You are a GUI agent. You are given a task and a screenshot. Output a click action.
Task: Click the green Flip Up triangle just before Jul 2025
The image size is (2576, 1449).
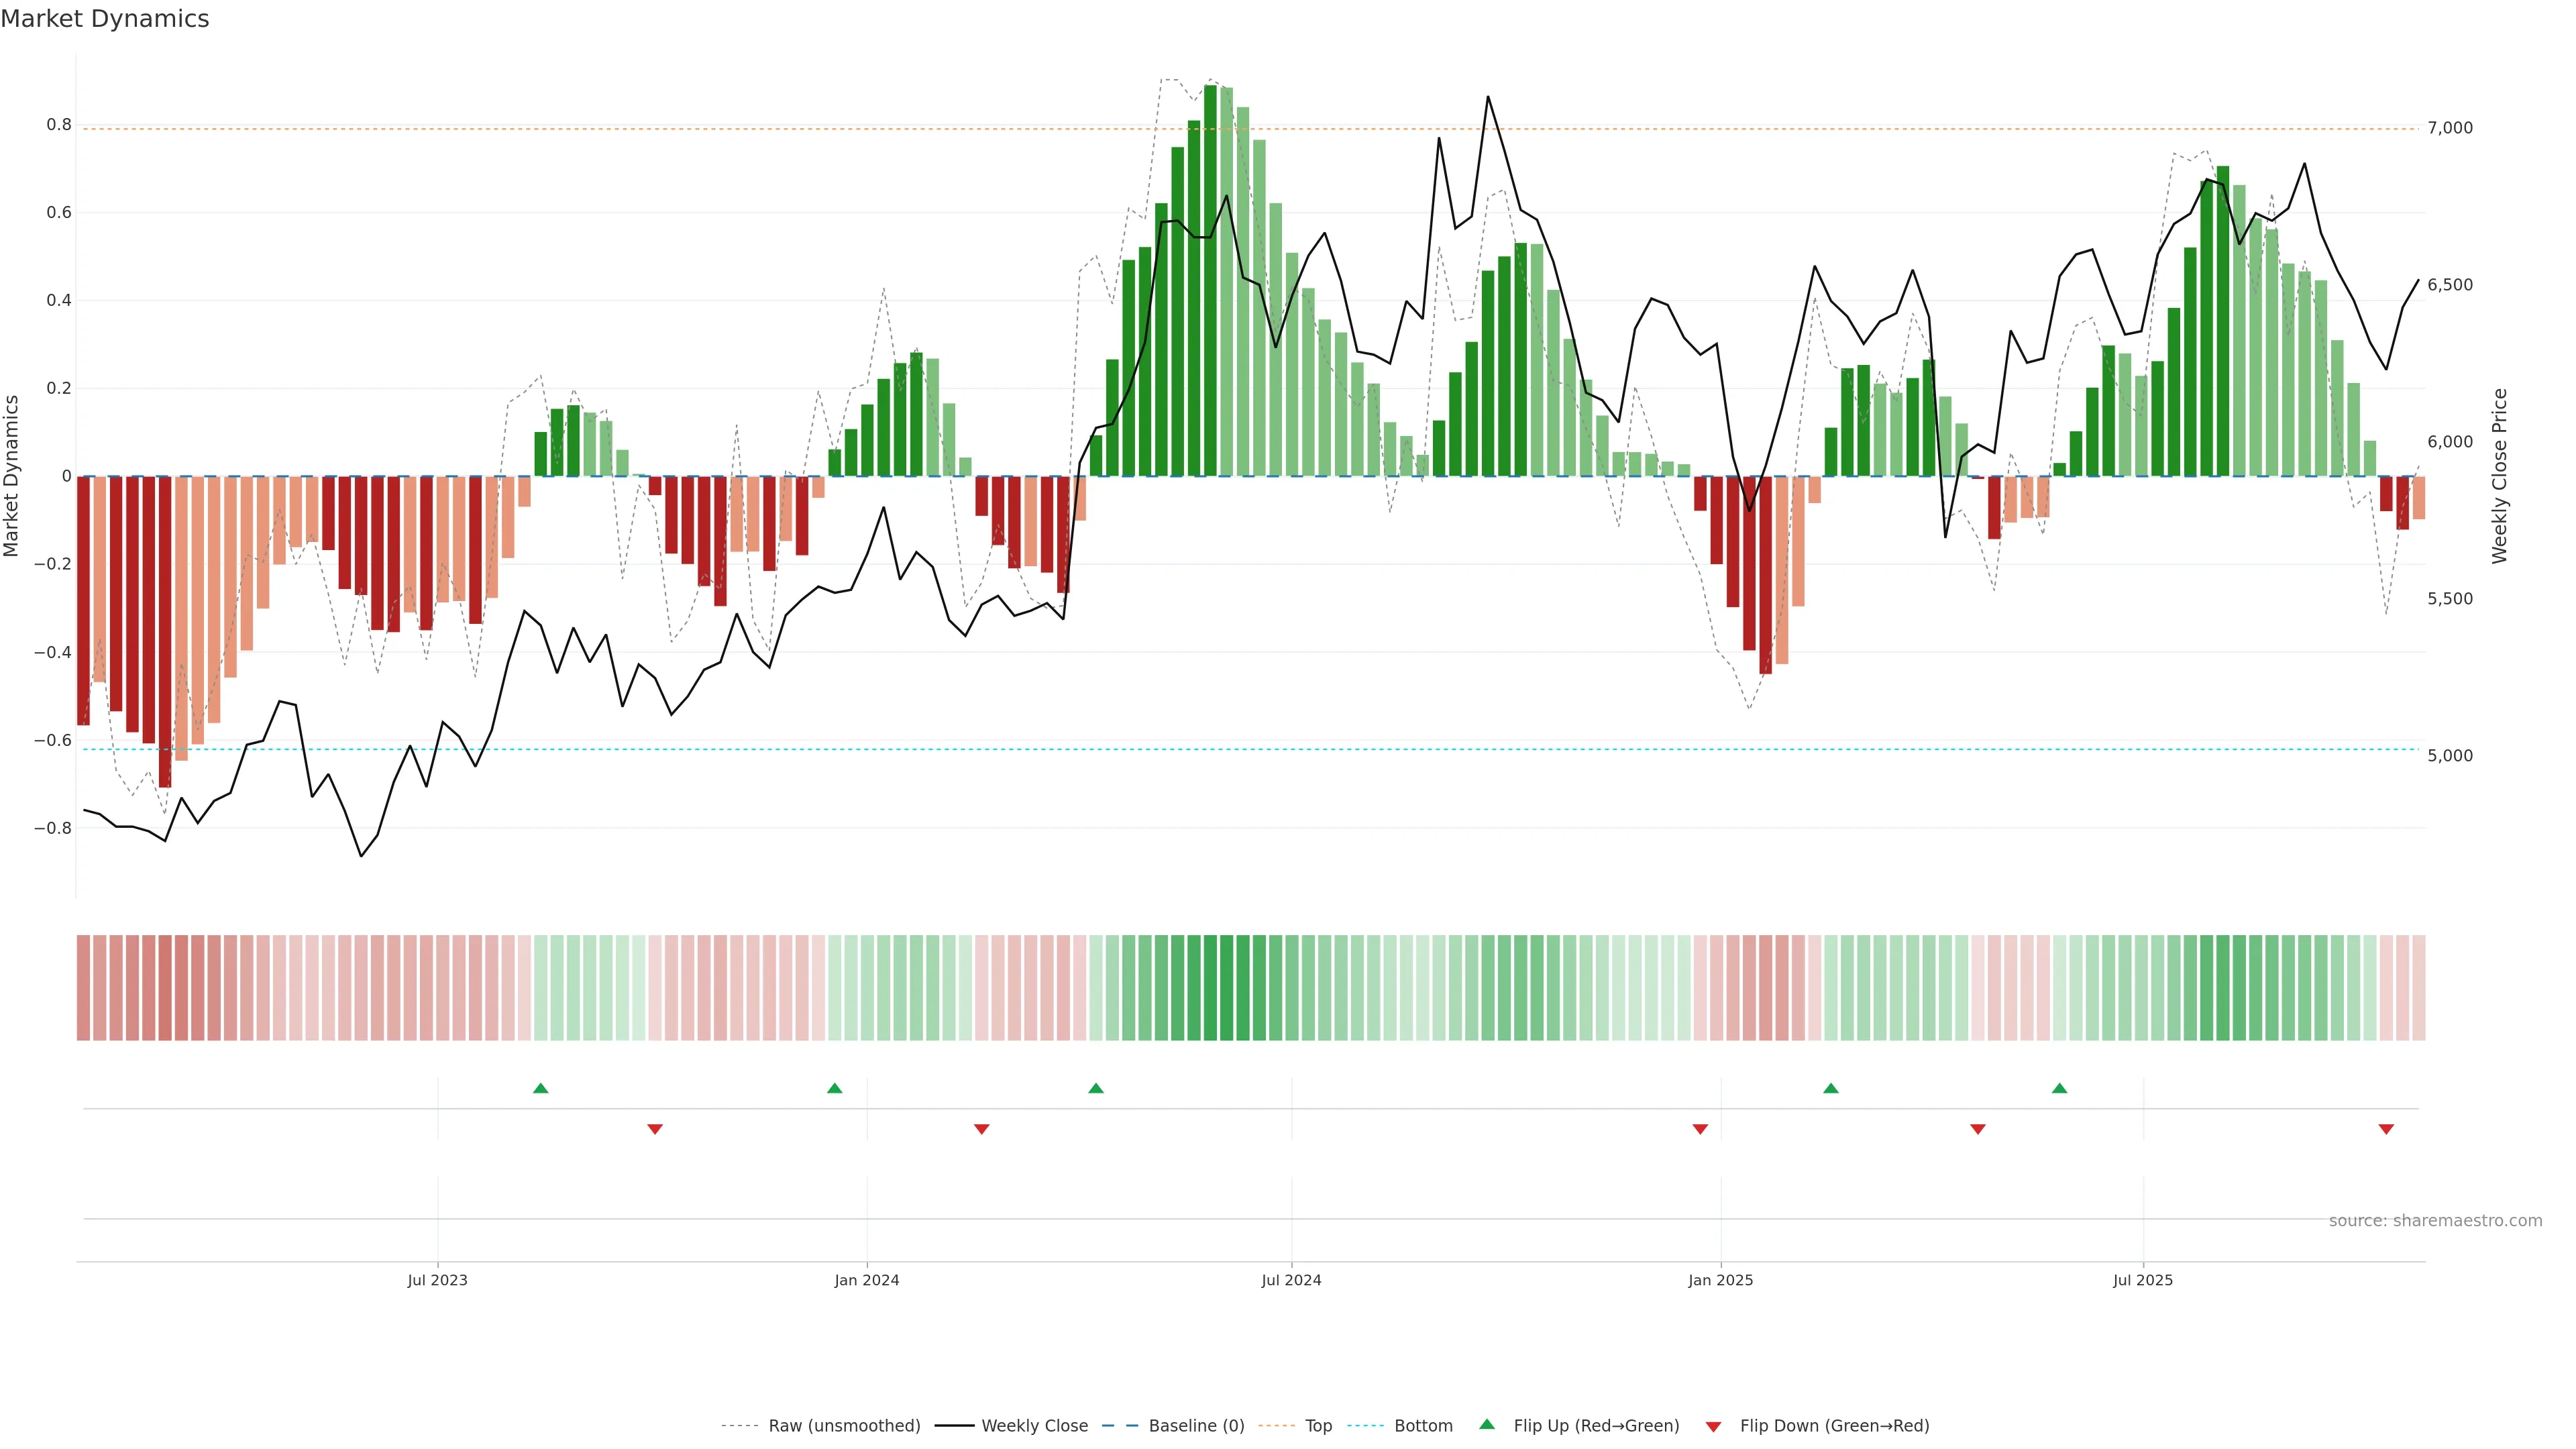click(x=2059, y=1088)
